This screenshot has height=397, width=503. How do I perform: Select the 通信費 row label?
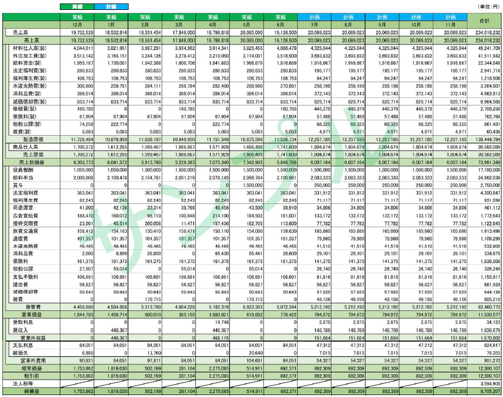click(x=20, y=239)
